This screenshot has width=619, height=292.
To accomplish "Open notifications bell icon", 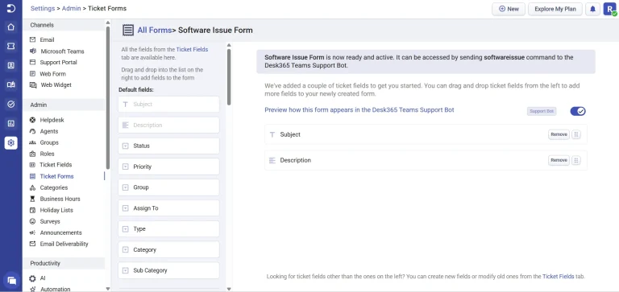I will 592,9.
